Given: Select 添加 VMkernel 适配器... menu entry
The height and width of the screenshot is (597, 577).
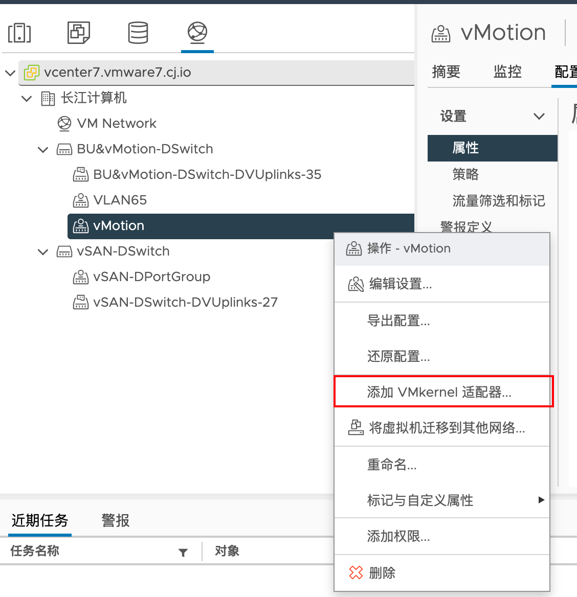Looking at the screenshot, I should click(x=442, y=392).
